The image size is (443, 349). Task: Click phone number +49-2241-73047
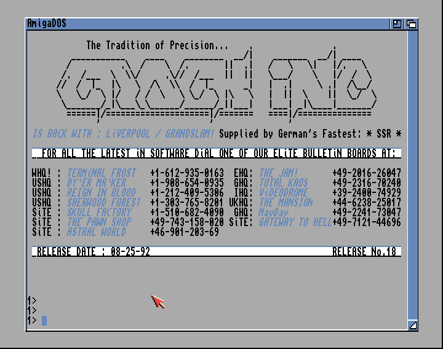pyautogui.click(x=367, y=212)
